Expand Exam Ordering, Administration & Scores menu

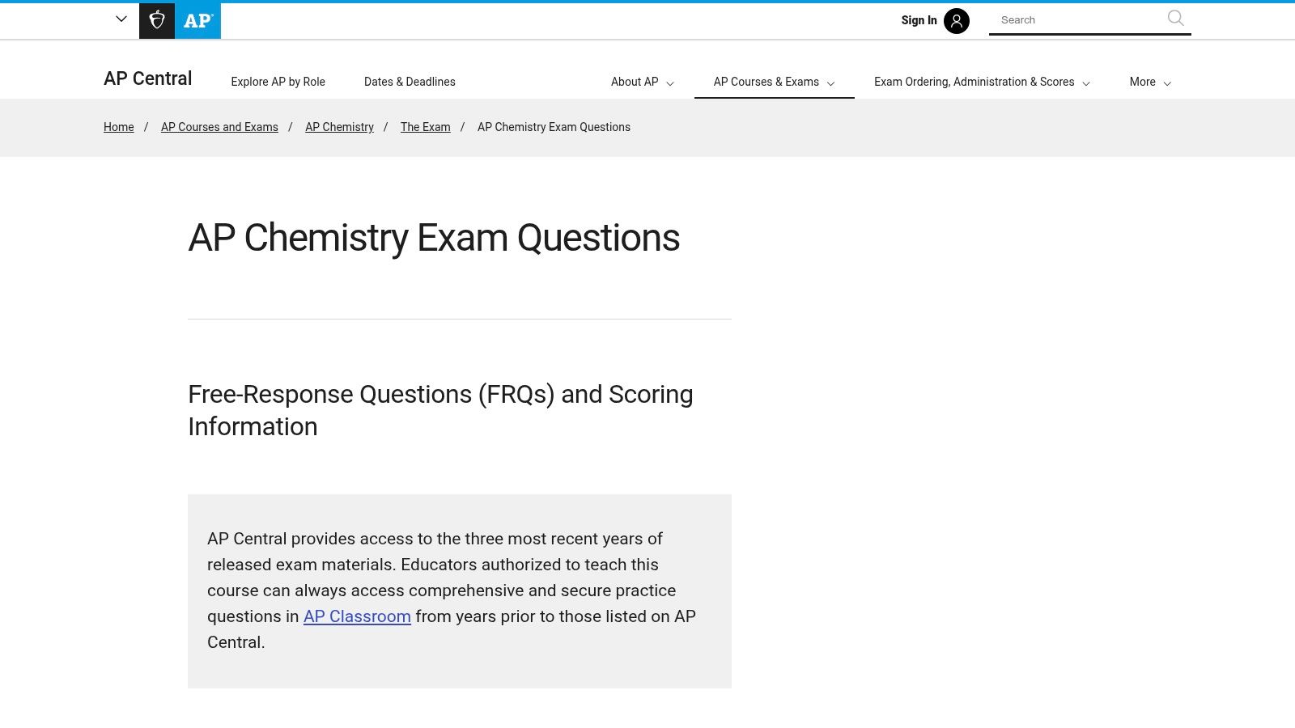tap(983, 82)
